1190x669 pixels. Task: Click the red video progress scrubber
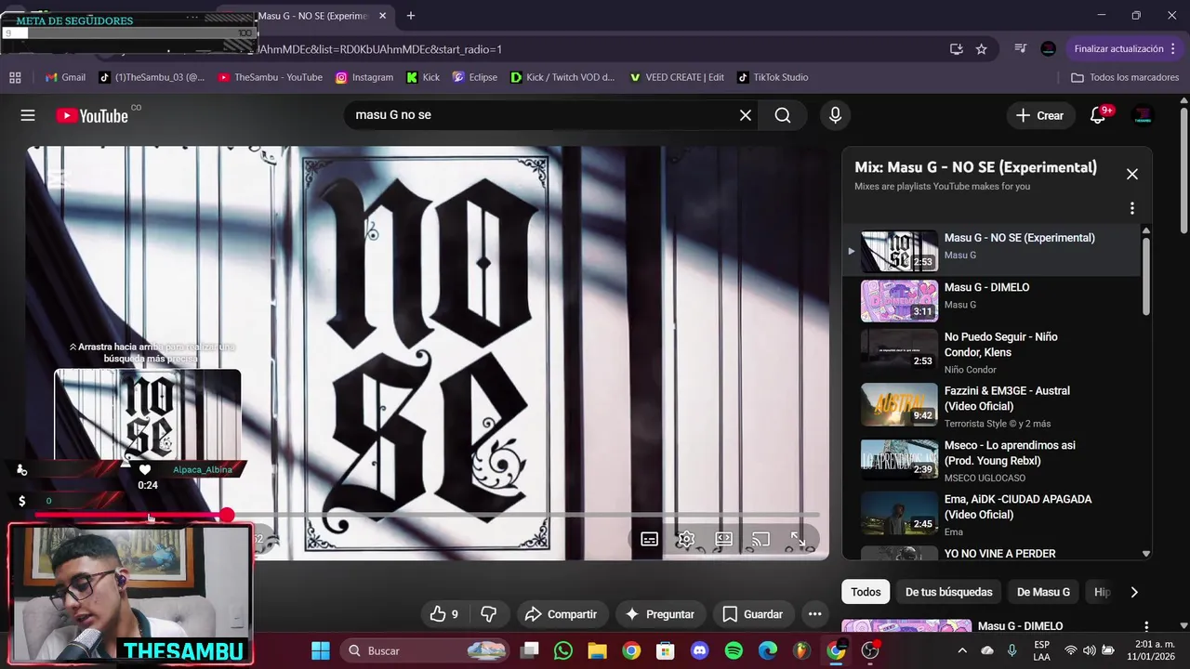click(x=228, y=515)
